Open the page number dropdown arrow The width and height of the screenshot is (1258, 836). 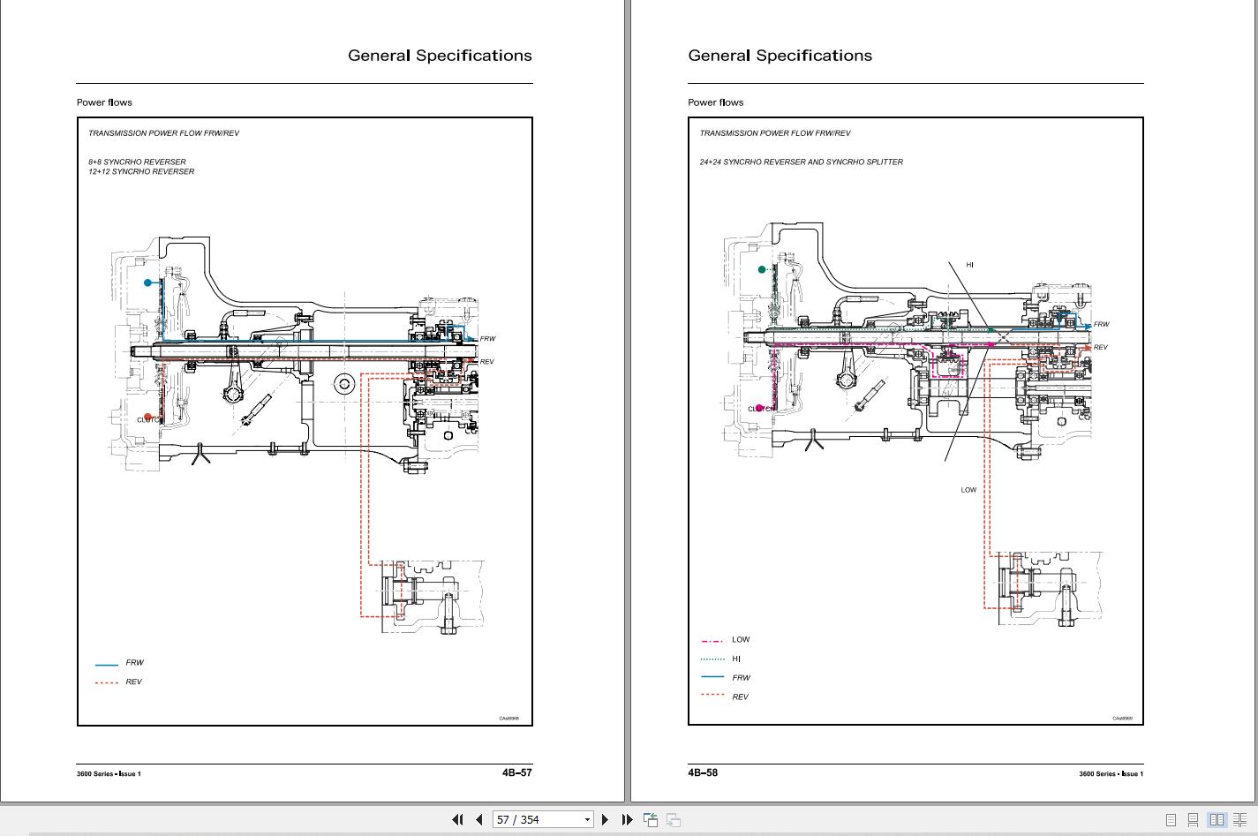[587, 819]
